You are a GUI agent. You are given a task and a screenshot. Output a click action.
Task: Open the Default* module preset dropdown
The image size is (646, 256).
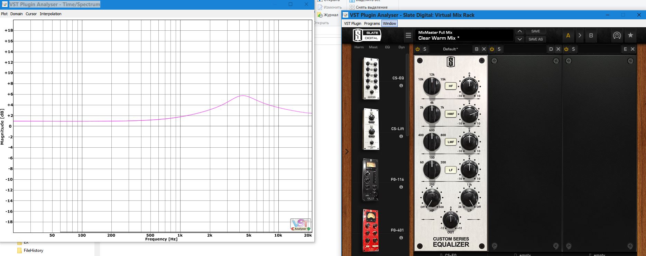tap(451, 49)
